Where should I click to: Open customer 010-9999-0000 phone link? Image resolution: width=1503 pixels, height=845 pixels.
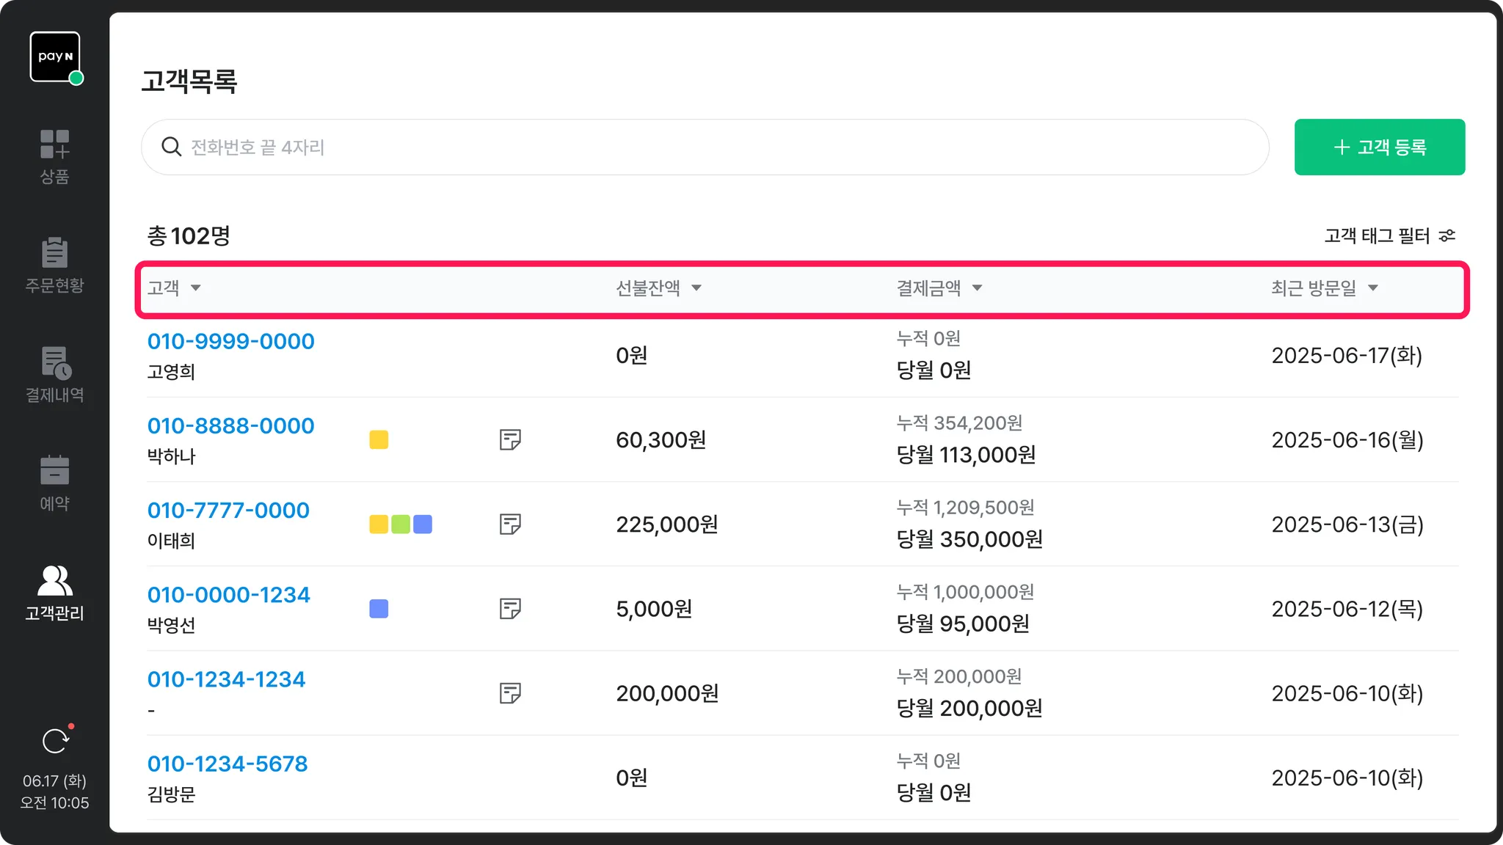tap(230, 341)
